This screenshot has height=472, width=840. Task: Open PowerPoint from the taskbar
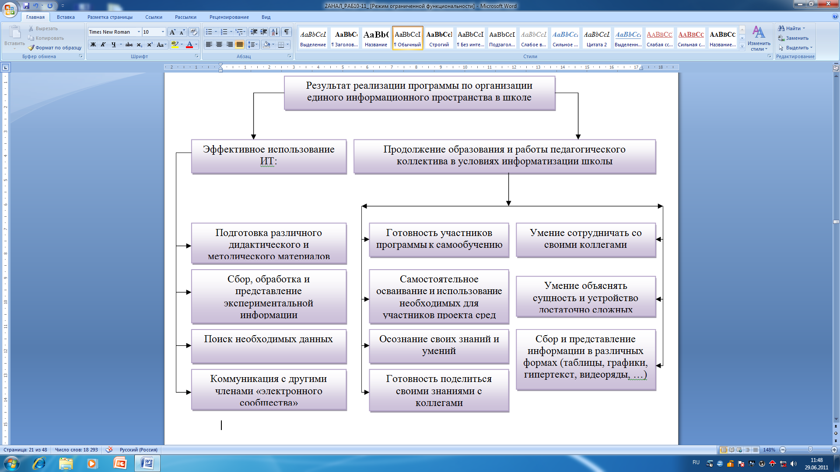pos(119,463)
